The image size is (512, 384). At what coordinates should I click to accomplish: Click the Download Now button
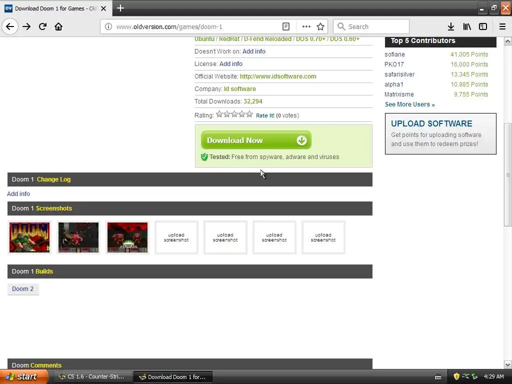256,140
